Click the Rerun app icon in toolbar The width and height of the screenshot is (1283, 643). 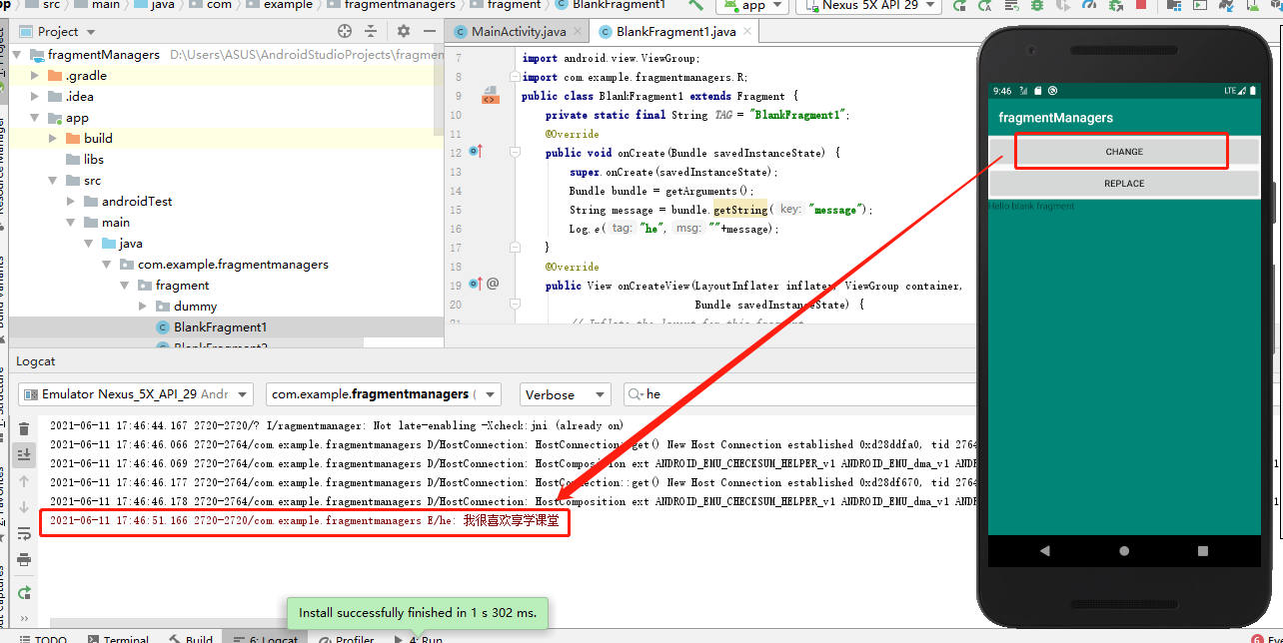point(960,5)
